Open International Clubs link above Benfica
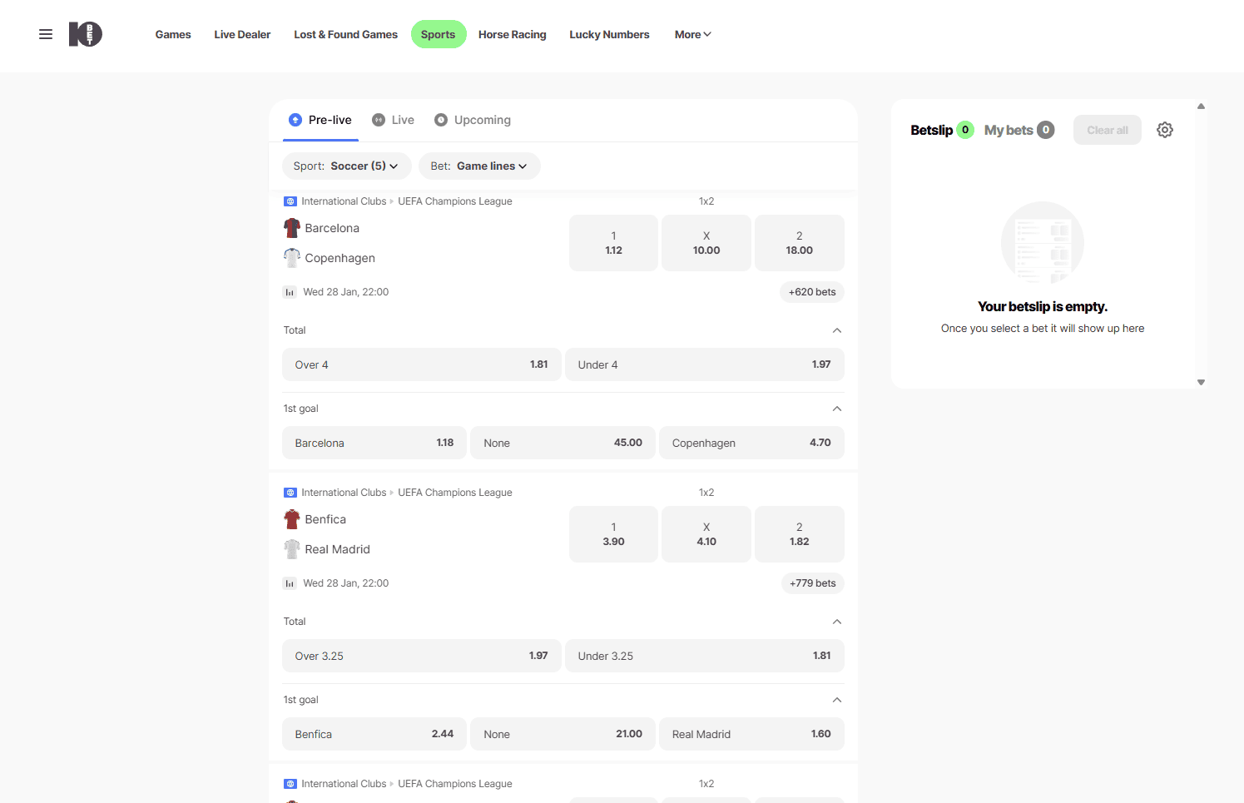 [x=344, y=493]
